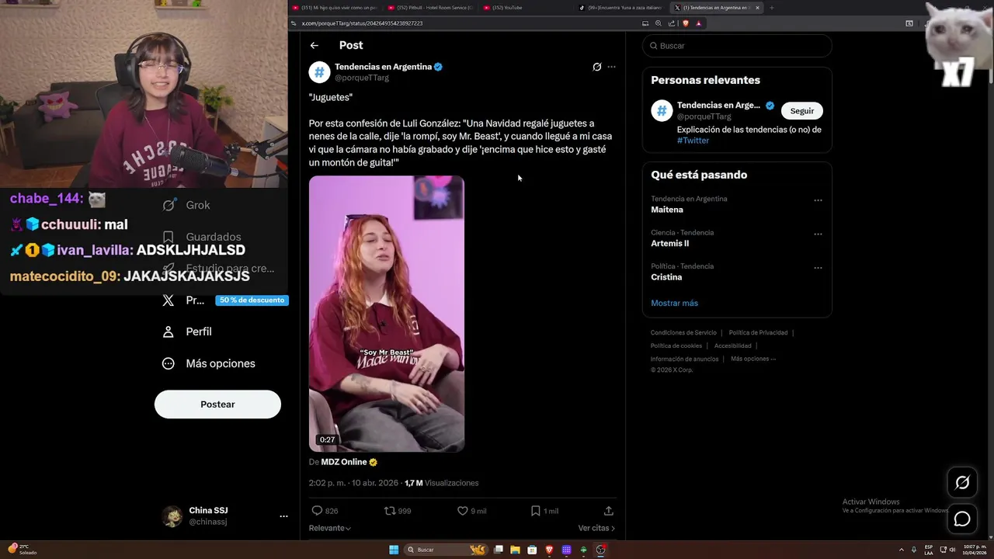Screen dimensions: 994x559
Task: Go back using the Post arrow
Action: coord(314,46)
